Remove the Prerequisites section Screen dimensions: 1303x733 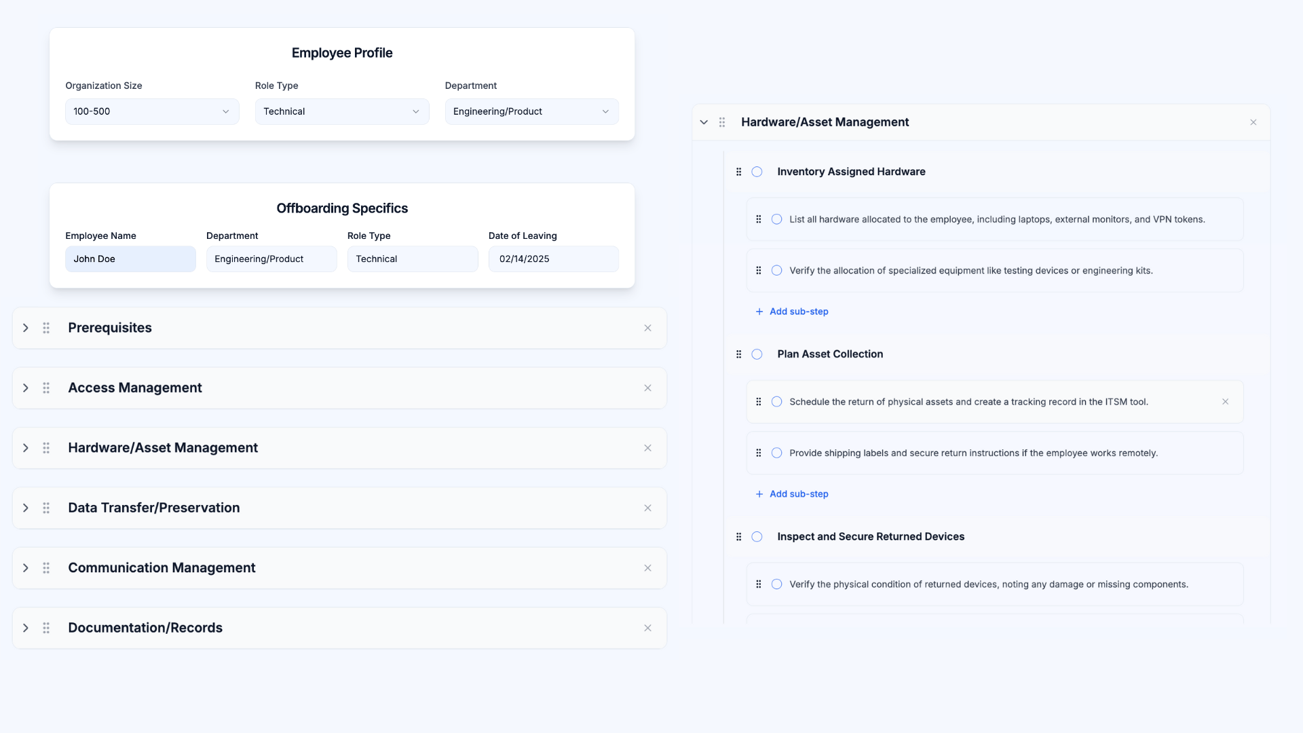(x=648, y=328)
